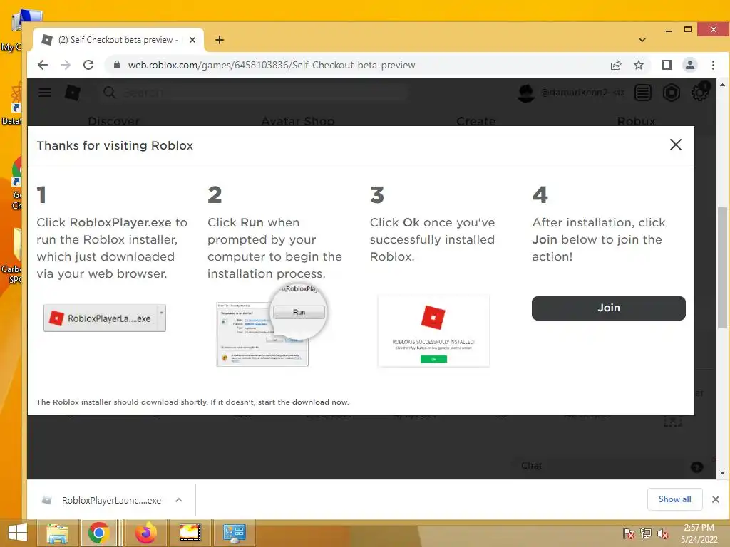Open File Explorer from the taskbar
The height and width of the screenshot is (547, 730).
[57, 533]
